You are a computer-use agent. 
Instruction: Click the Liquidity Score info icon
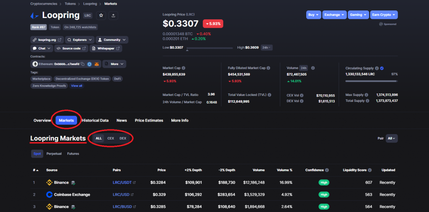[370, 170]
